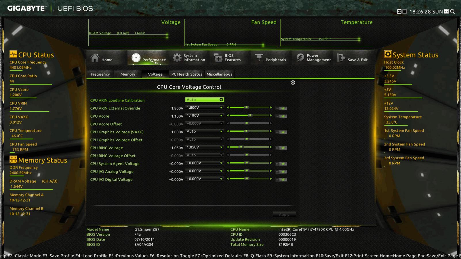Open Power Management via lightning icon
This screenshot has width=461, height=259.
[x=300, y=58]
